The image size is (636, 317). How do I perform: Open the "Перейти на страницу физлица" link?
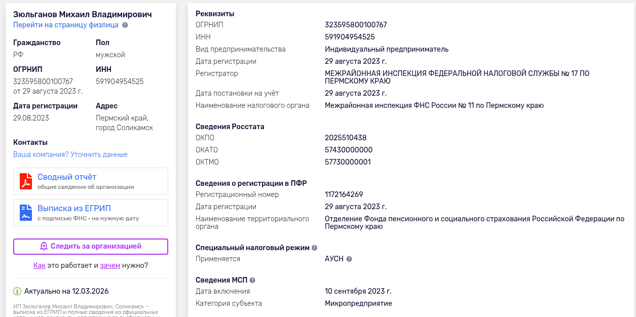(x=66, y=25)
